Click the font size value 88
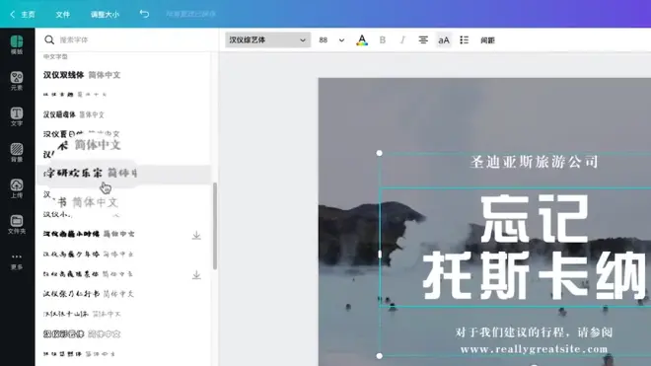This screenshot has width=651, height=366. (x=324, y=40)
